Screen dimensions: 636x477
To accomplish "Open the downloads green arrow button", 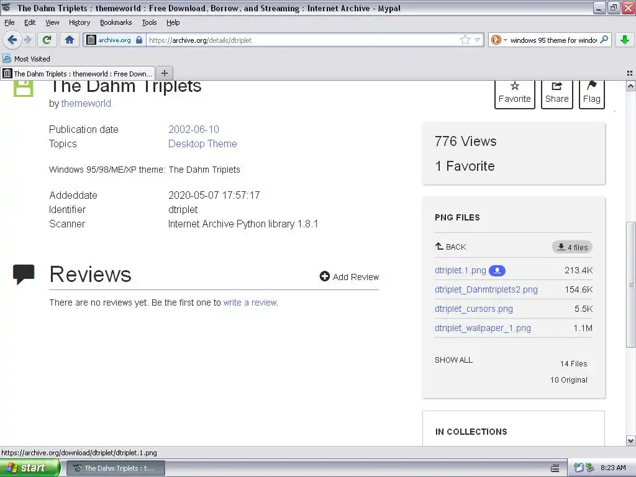I will point(625,40).
